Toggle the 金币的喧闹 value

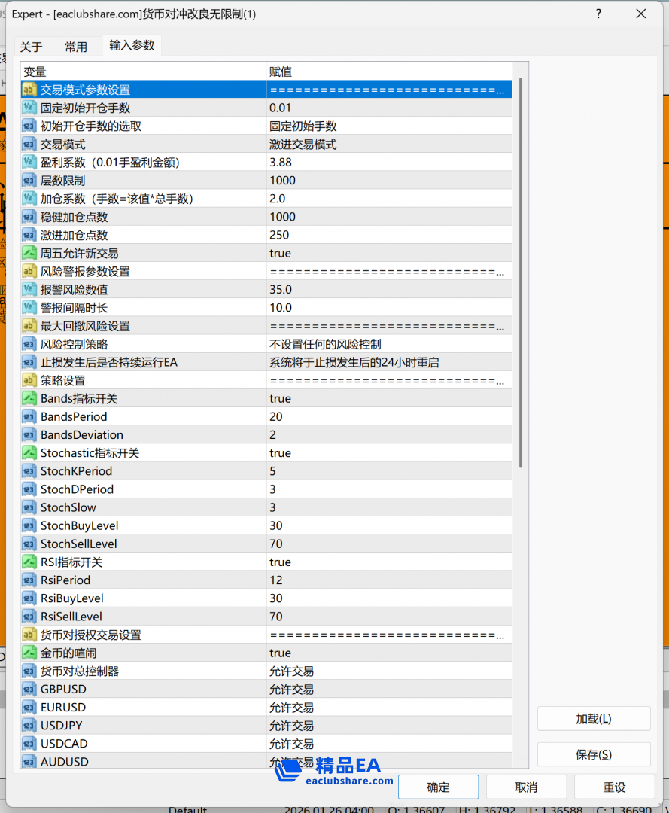(376, 653)
